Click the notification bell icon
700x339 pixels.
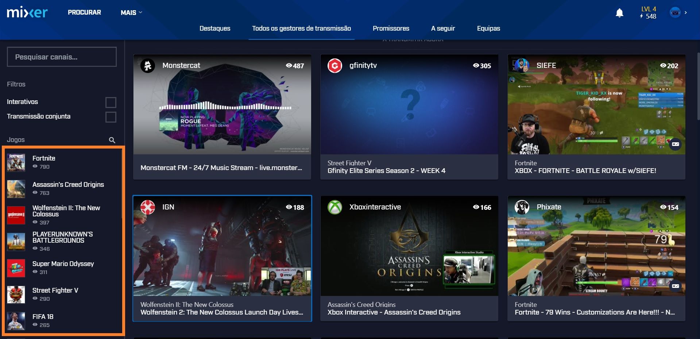coord(619,13)
